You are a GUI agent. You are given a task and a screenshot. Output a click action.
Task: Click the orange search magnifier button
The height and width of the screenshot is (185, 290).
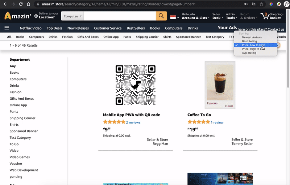(161, 16)
